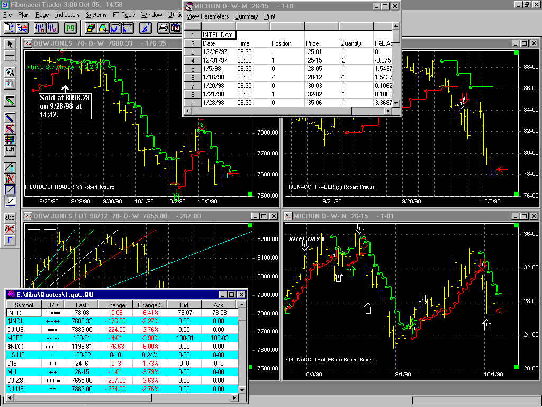Image resolution: width=542 pixels, height=407 pixels.
Task: Select the blue marker drawing tool
Action: [10, 117]
